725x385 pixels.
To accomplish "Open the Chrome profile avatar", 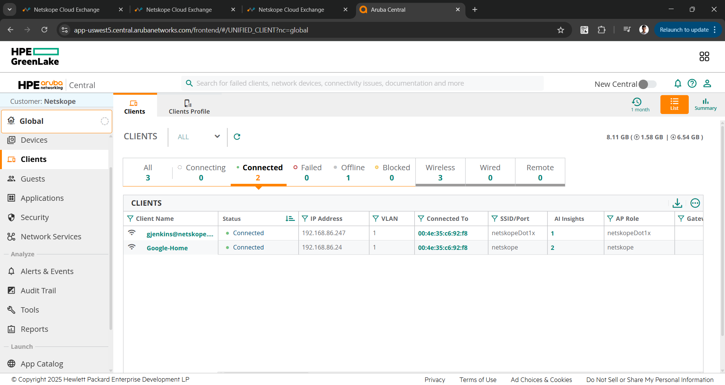I will click(x=644, y=30).
